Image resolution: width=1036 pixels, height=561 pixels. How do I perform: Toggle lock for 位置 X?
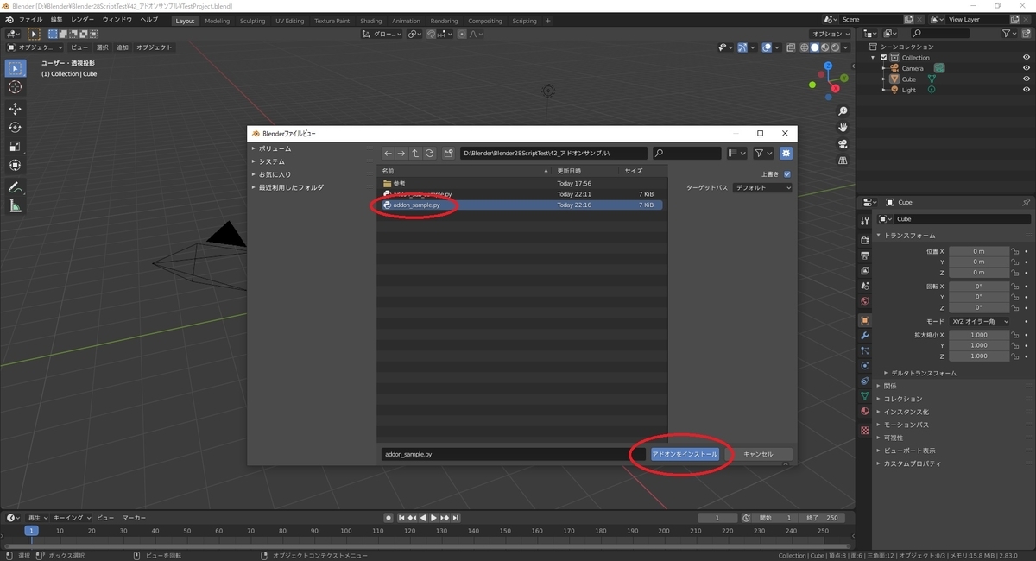click(x=1016, y=251)
